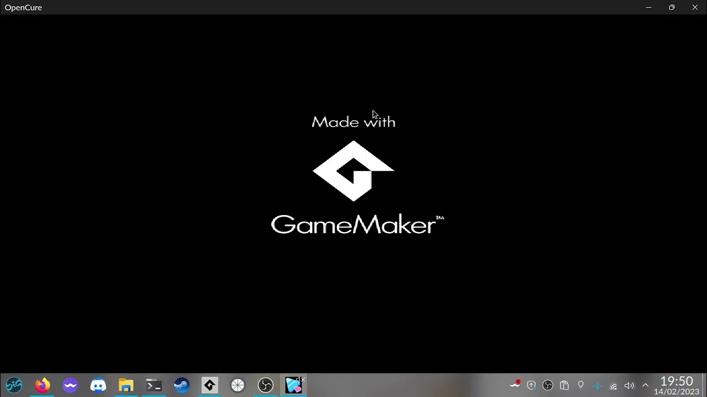Open the volume control tray icon

(x=629, y=386)
